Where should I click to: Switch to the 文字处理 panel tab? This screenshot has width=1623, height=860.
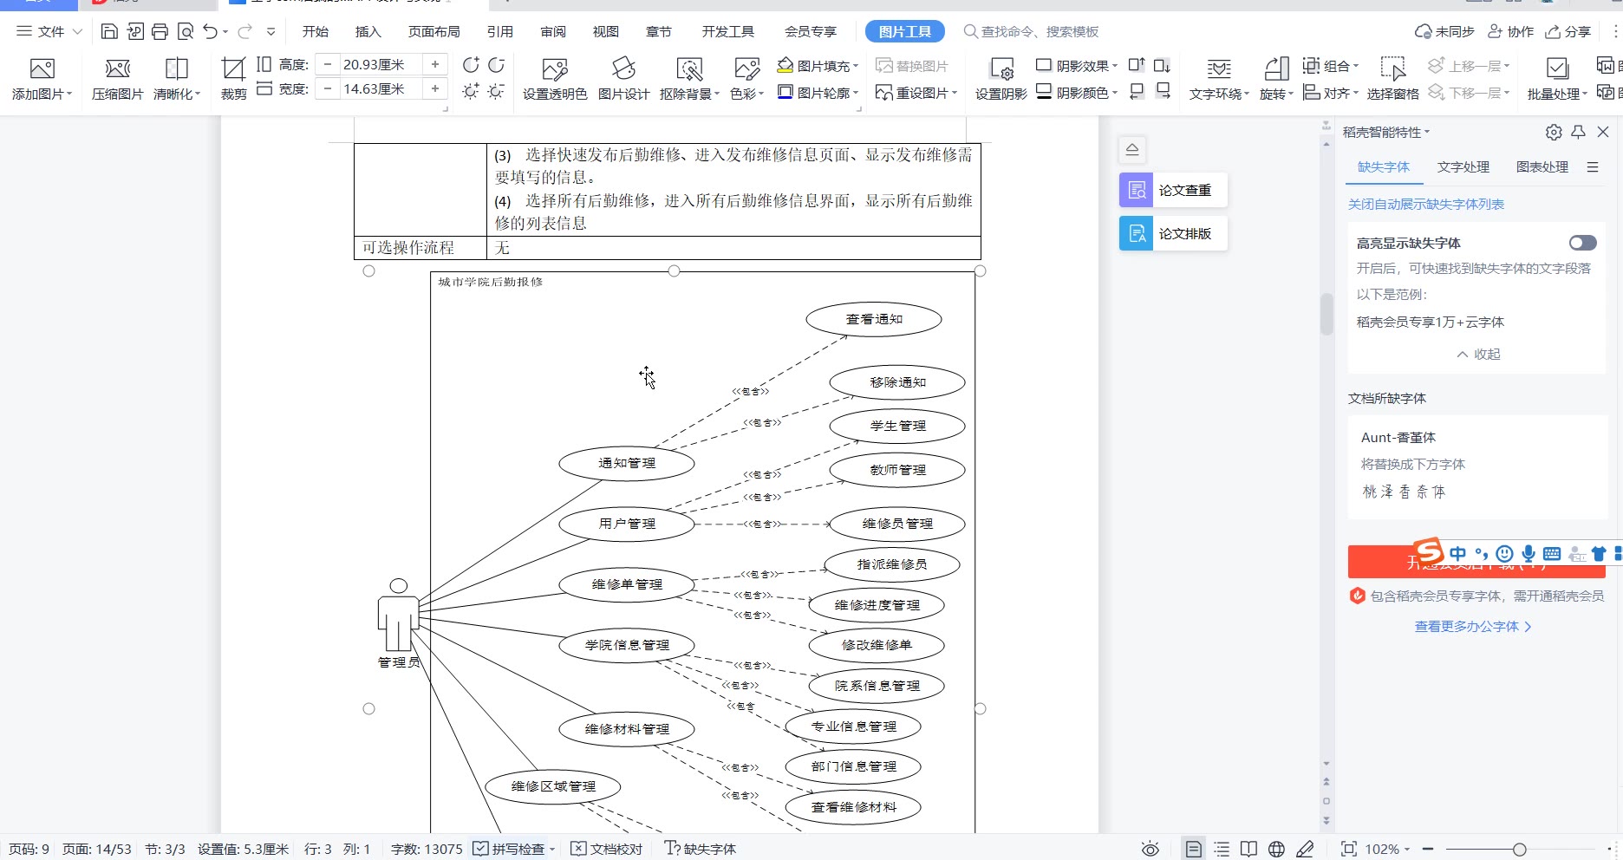coord(1463,167)
